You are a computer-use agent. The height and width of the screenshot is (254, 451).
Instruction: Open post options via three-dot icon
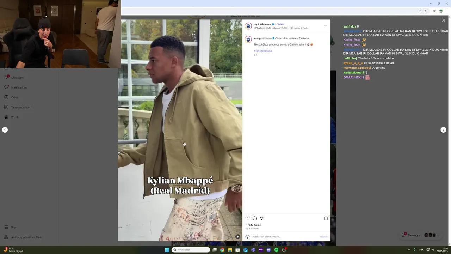[x=325, y=26]
